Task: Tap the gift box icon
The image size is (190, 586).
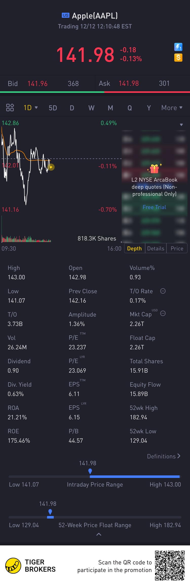Action: click(x=154, y=168)
